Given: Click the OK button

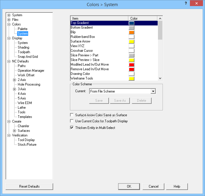Looking at the screenshot, I should [129, 186].
